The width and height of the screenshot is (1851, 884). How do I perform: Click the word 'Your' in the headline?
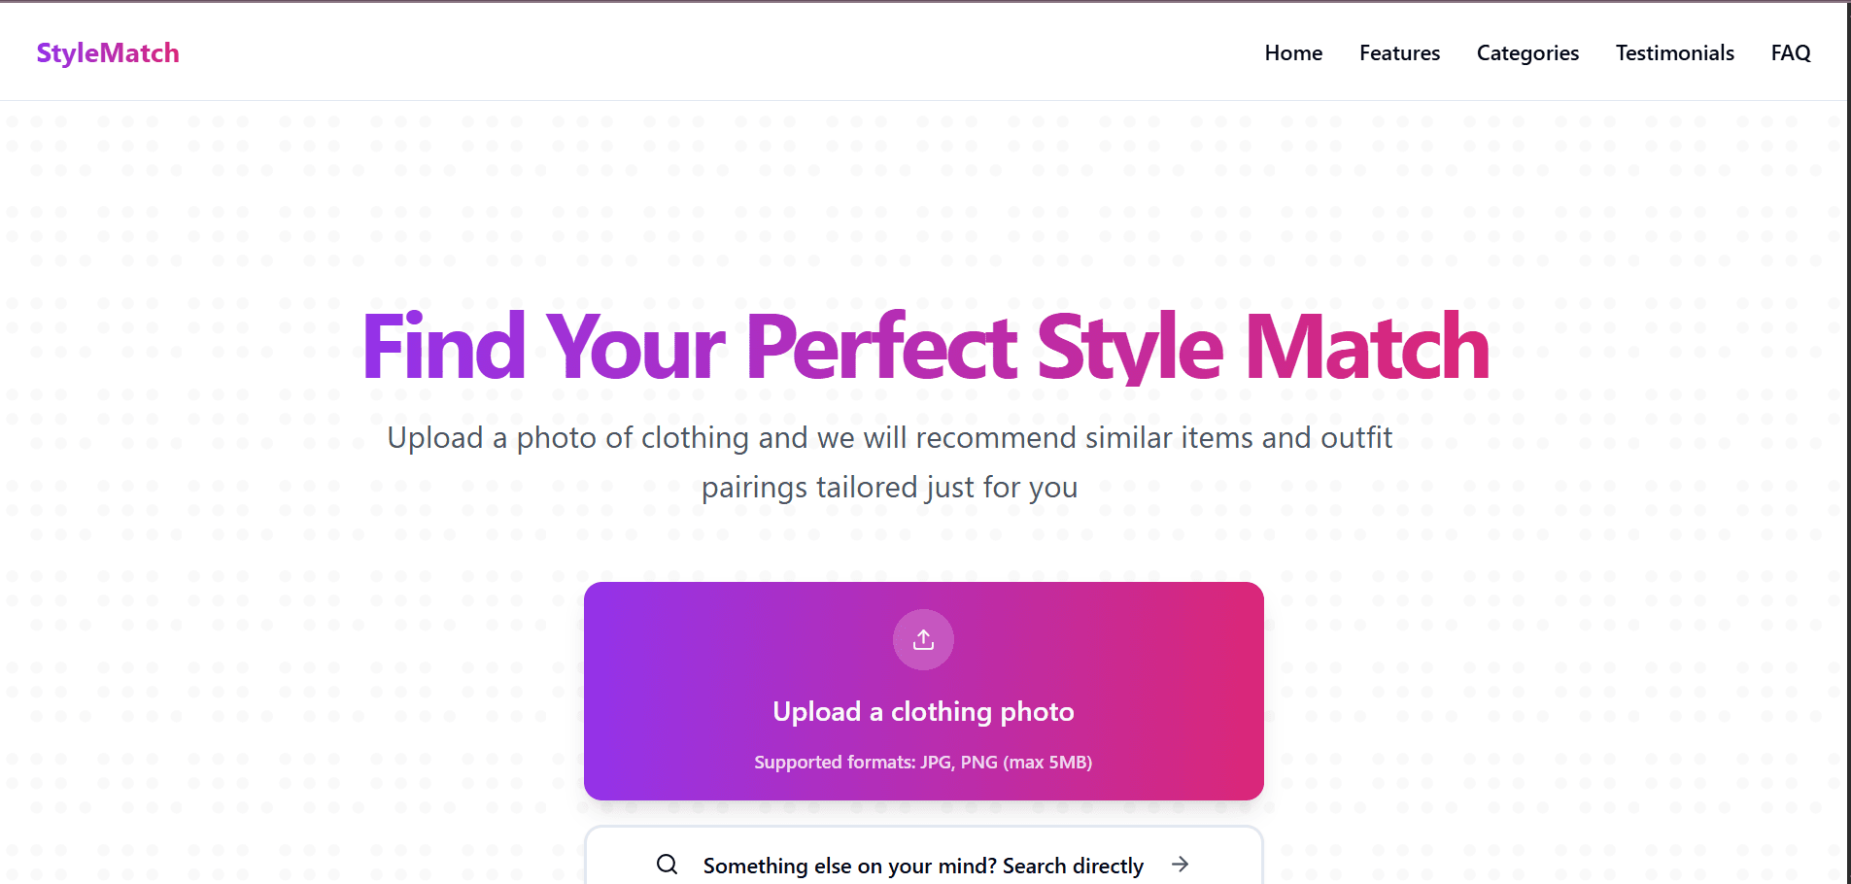coord(636,347)
